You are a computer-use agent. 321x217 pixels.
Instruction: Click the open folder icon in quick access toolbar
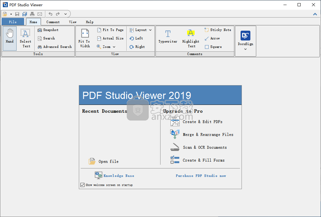coord(5,14)
